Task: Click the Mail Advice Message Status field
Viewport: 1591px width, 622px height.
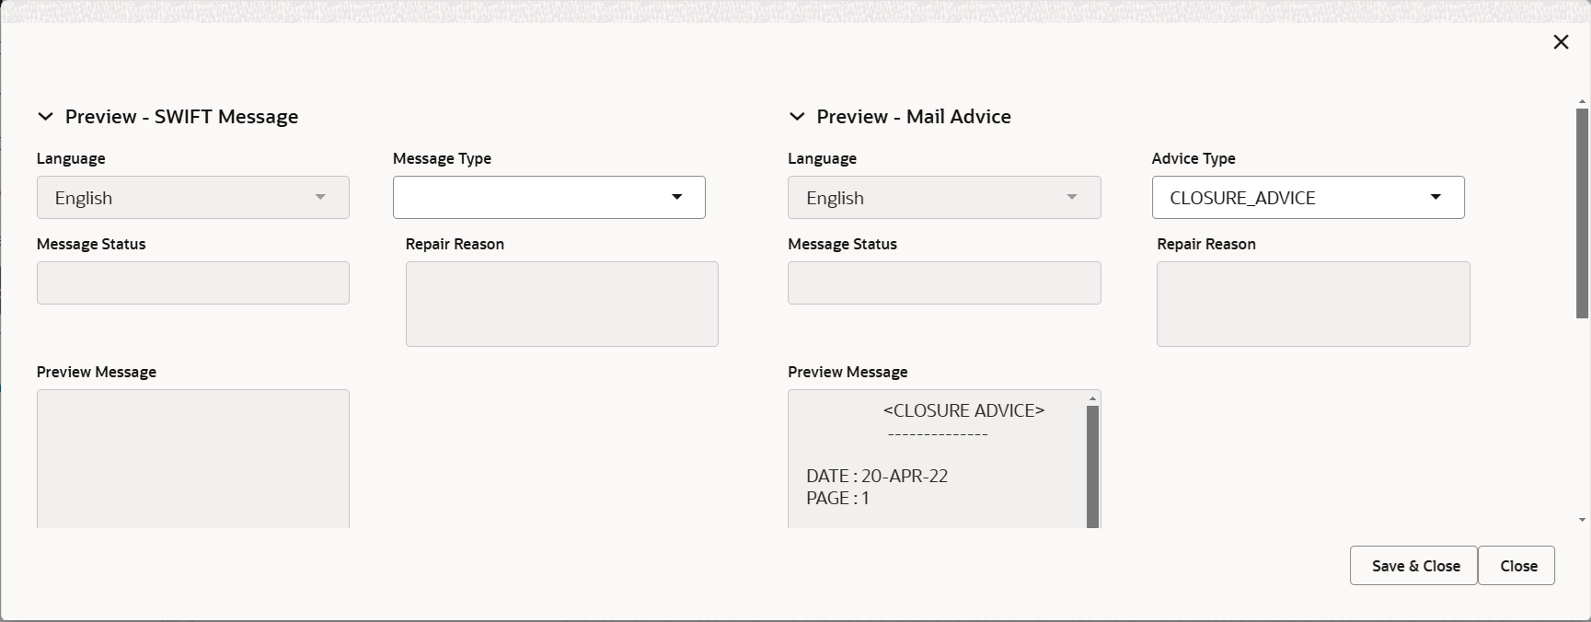Action: click(x=944, y=282)
